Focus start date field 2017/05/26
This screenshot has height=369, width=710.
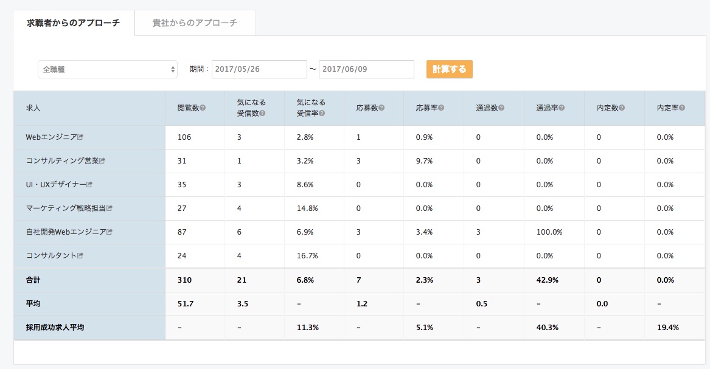pyautogui.click(x=259, y=69)
